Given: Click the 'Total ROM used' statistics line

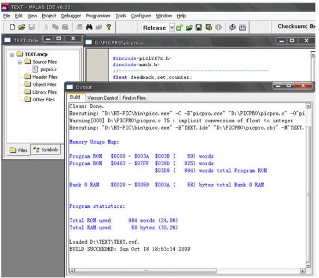Looking at the screenshot, I should (124, 221).
